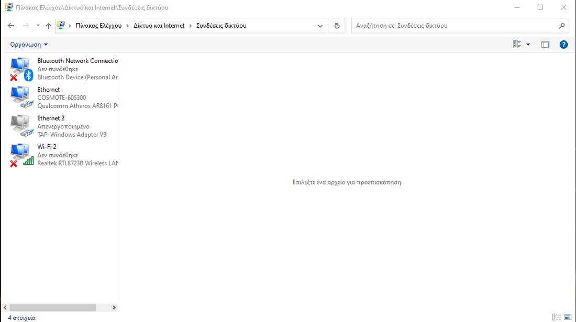Navigate to Δίκτυο και Internet breadcrumb
The height and width of the screenshot is (322, 576).
coord(159,26)
